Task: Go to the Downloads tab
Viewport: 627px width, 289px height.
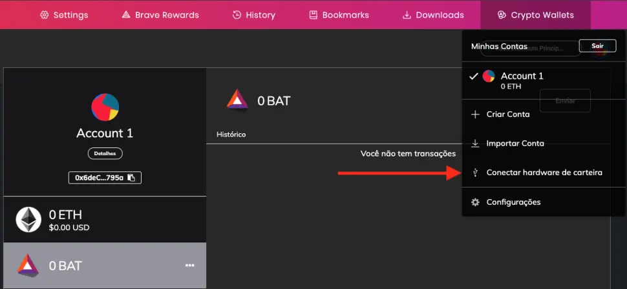Action: tap(432, 15)
